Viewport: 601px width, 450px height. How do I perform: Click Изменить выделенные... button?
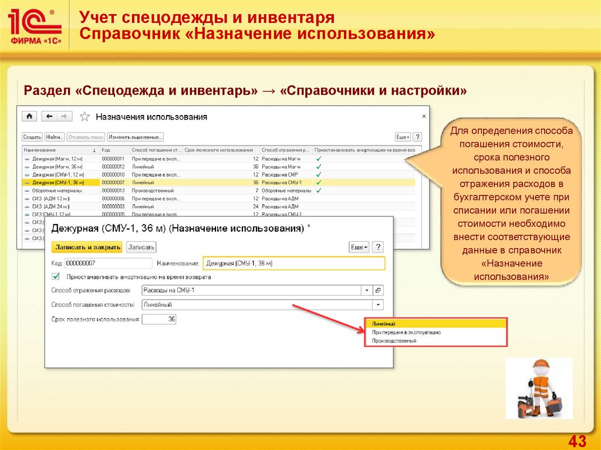coord(136,137)
